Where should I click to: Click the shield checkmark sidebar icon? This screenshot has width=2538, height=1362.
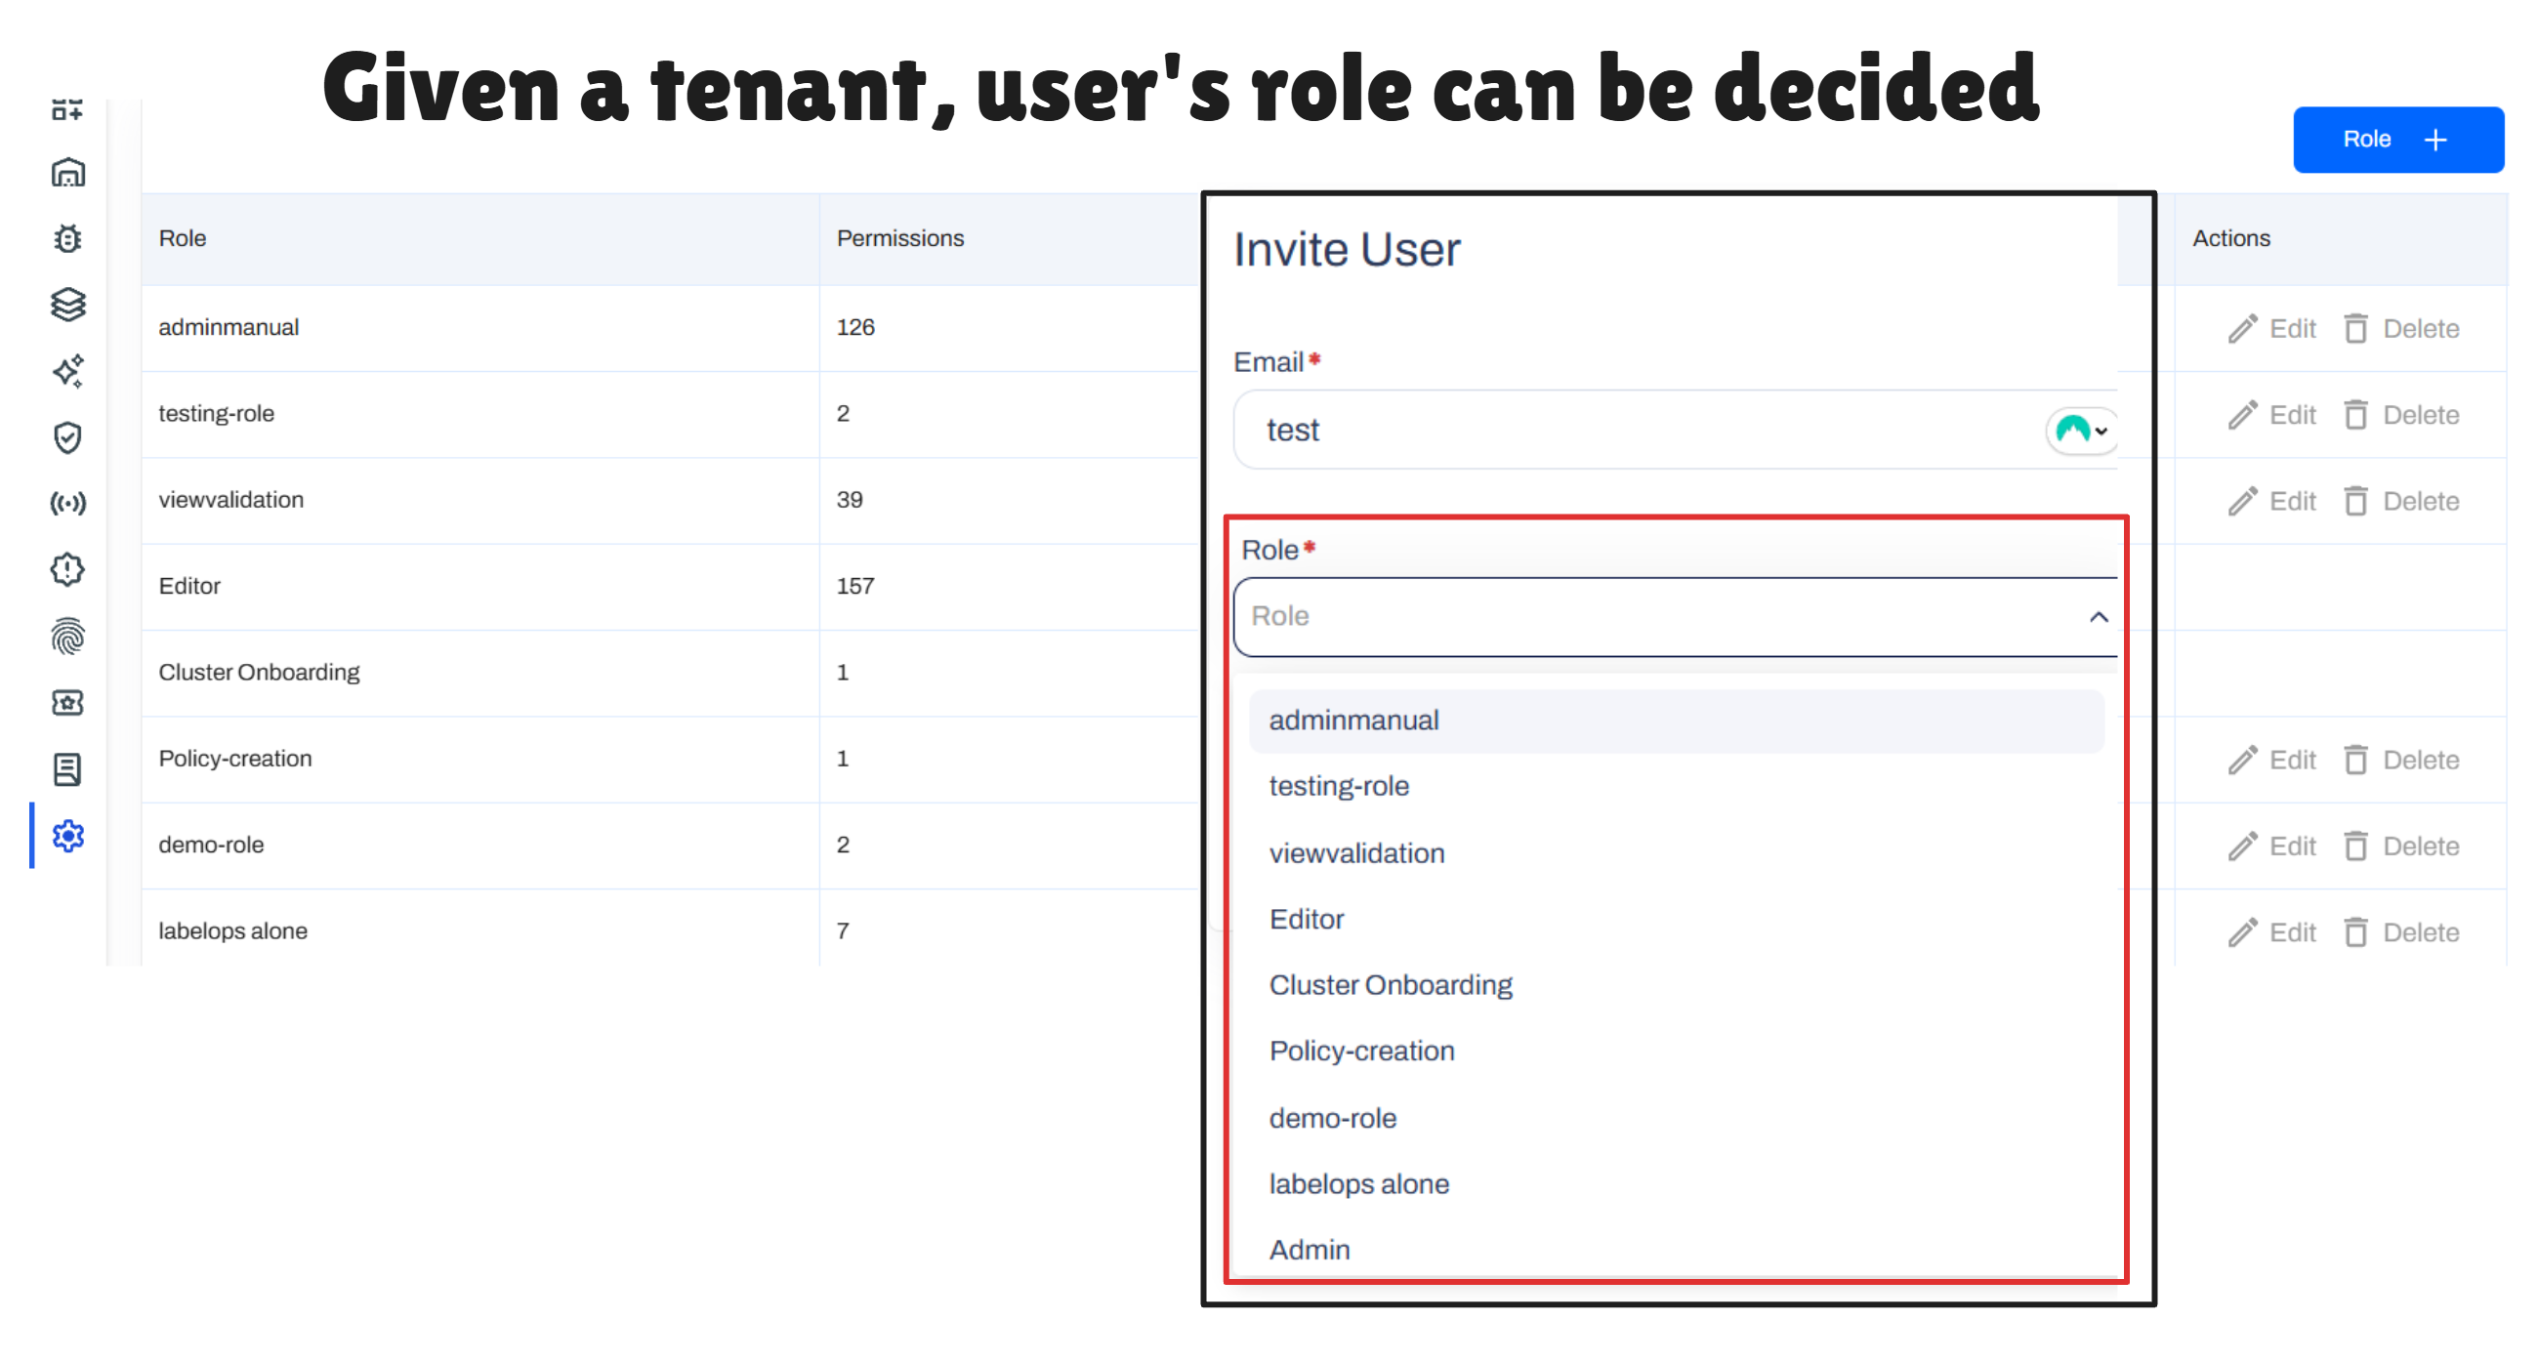(x=68, y=437)
